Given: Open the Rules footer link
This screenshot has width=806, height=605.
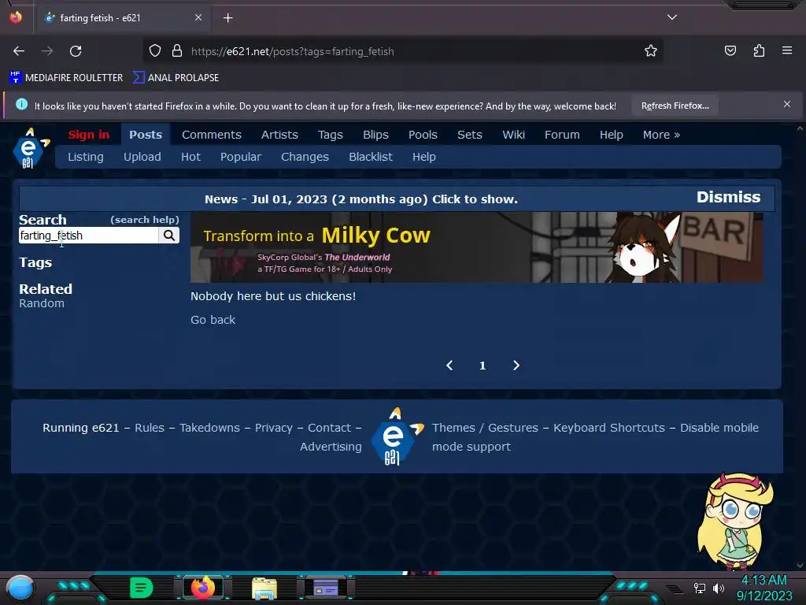Looking at the screenshot, I should pyautogui.click(x=150, y=428).
